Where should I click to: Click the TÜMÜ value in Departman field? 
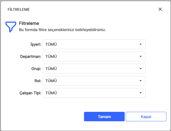coord(51,56)
